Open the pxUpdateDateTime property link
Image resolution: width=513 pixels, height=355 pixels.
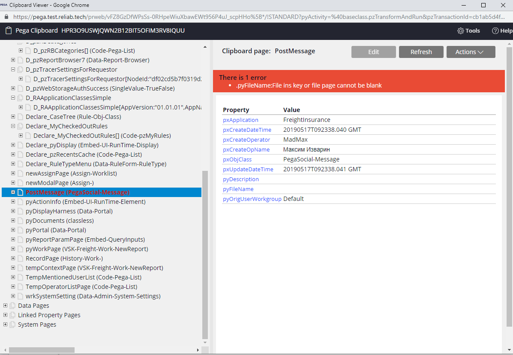point(248,169)
